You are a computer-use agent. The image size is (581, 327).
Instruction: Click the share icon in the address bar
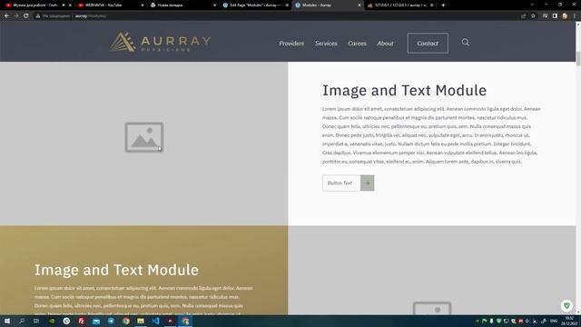coord(523,16)
